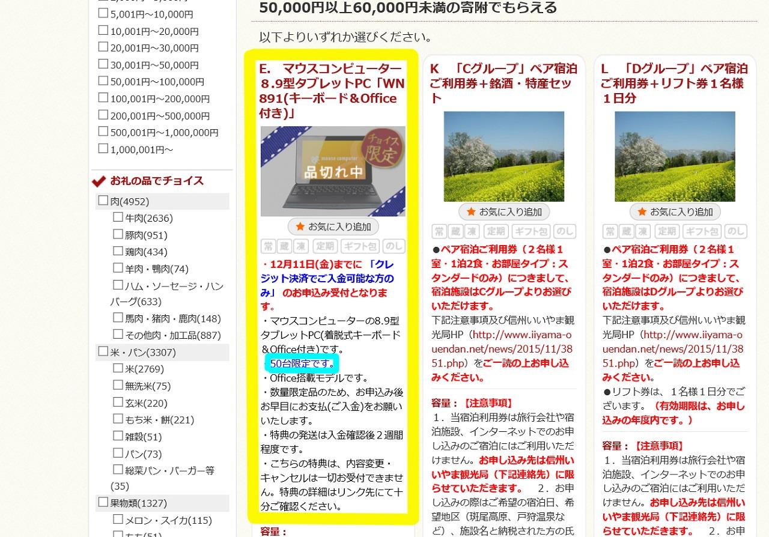Tick the 雑穀(51) checkbox
The width and height of the screenshot is (769, 537).
[118, 435]
